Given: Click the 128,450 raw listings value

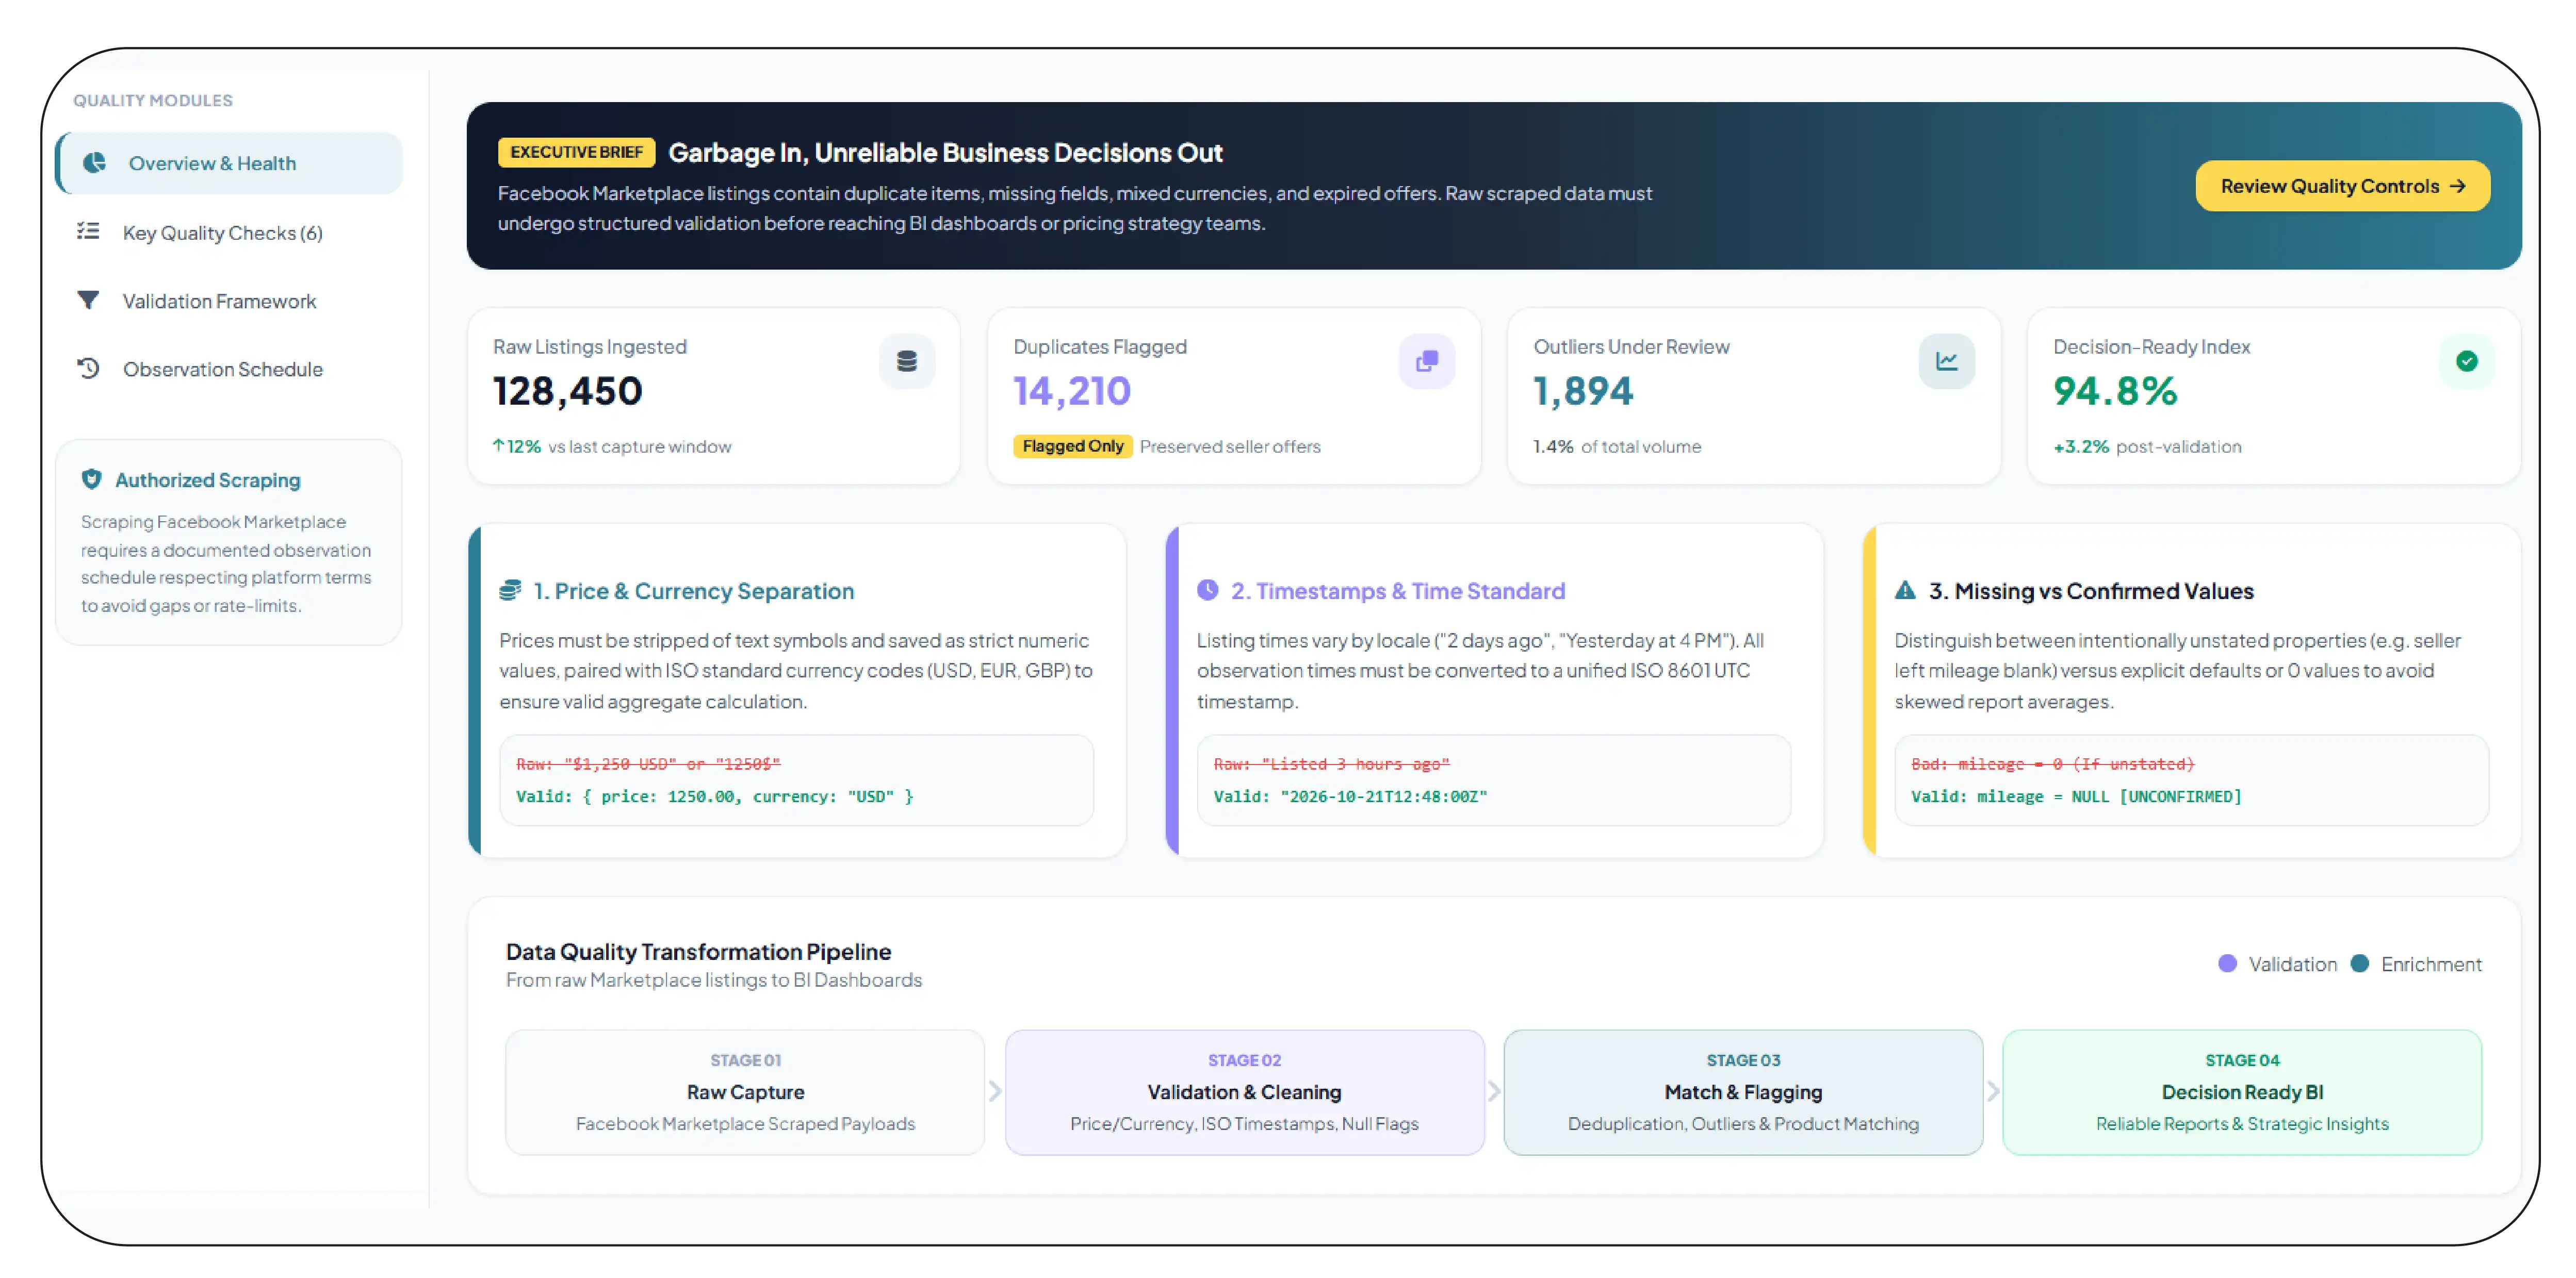Looking at the screenshot, I should (x=567, y=391).
